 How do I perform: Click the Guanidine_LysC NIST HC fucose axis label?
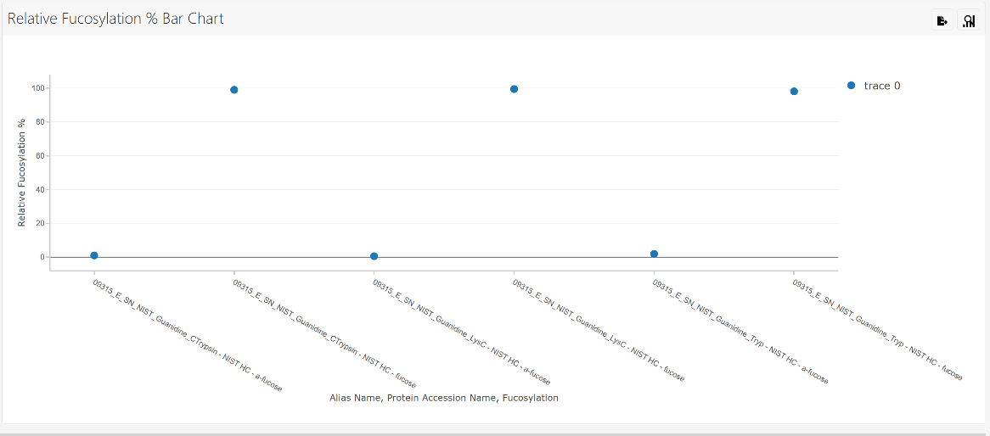click(599, 331)
